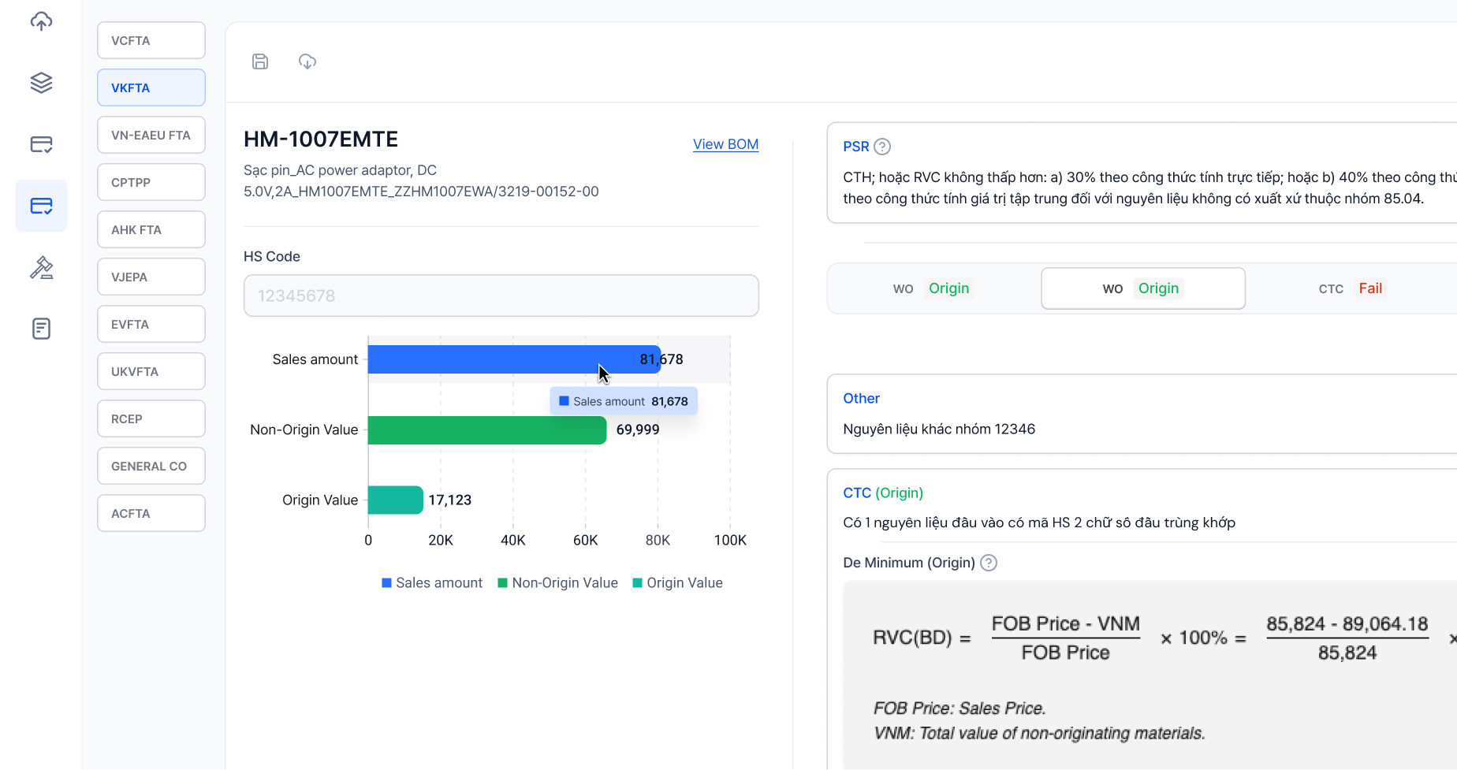Image resolution: width=1457 pixels, height=770 pixels.
Task: Click the gavel icon in sidebar
Action: coord(41,268)
